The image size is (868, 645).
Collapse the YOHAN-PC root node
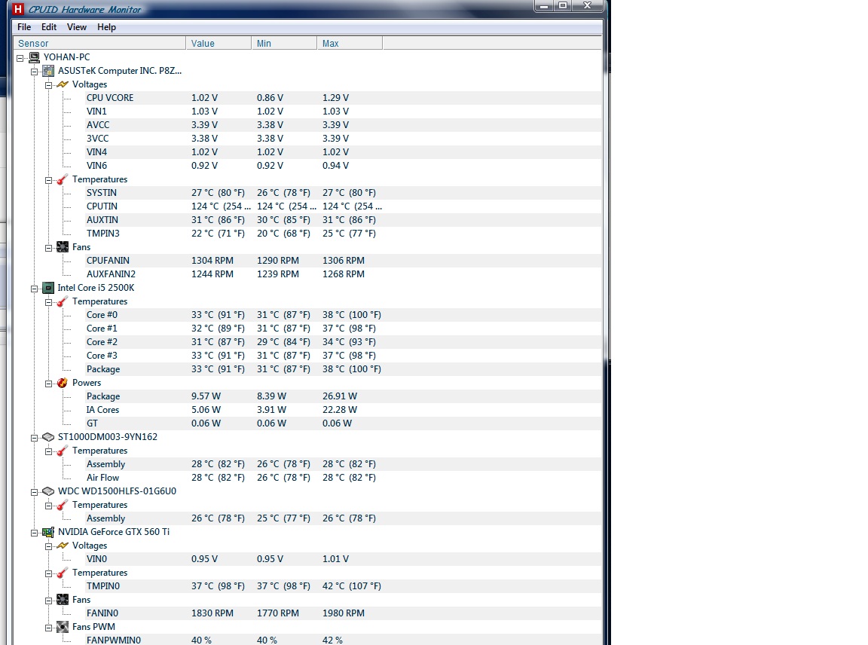point(20,57)
